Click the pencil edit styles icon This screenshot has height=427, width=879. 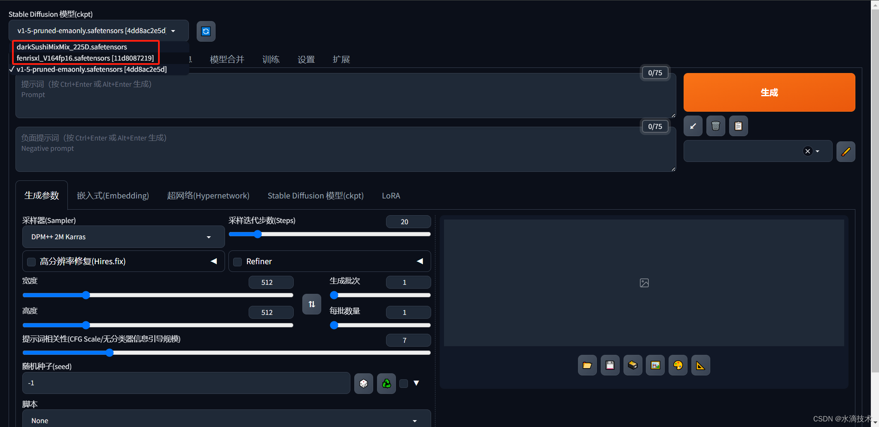(846, 152)
